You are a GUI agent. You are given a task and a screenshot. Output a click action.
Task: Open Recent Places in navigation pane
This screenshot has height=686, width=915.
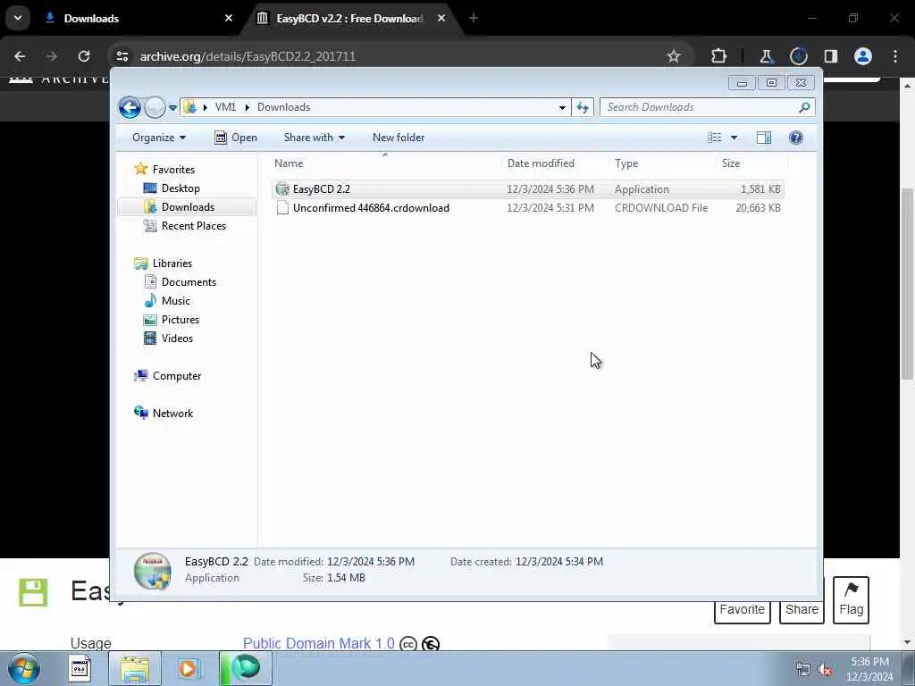click(185, 226)
